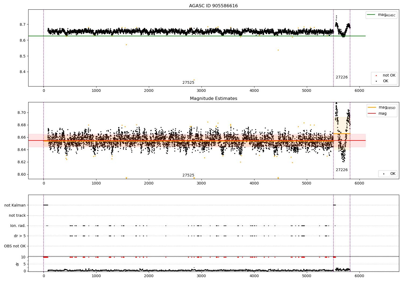Image resolution: width=403 pixels, height=282 pixels.
Task: Select the '27226' label in Magnitude Estimates plot
Action: click(x=341, y=170)
